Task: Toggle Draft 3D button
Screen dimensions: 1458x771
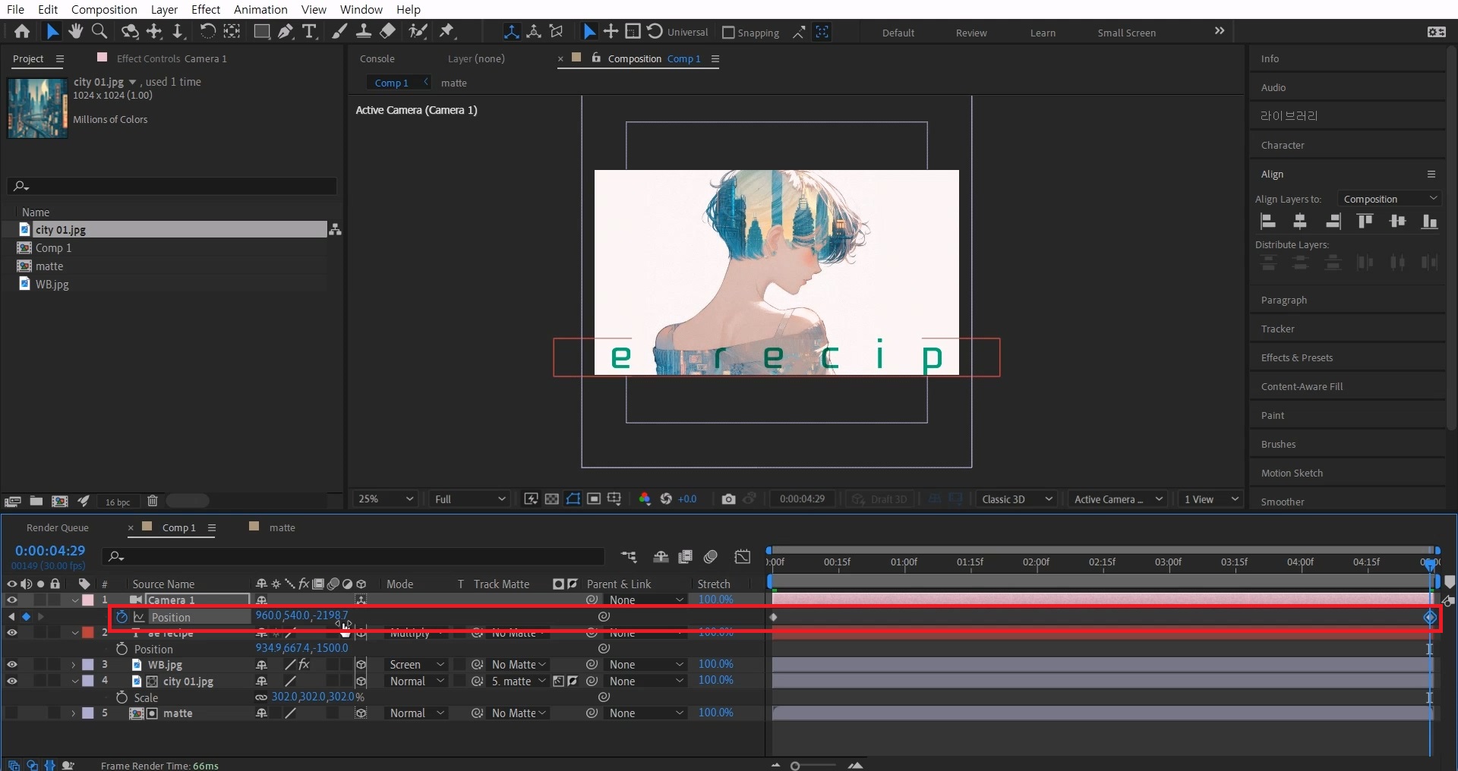Action: 879,499
